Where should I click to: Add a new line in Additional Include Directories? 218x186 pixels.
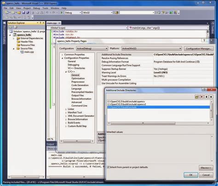coord(197,97)
